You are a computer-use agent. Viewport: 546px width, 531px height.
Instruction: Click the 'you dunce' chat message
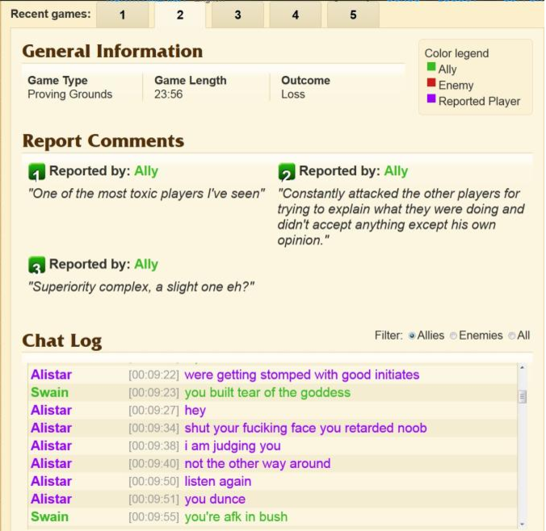tap(215, 499)
